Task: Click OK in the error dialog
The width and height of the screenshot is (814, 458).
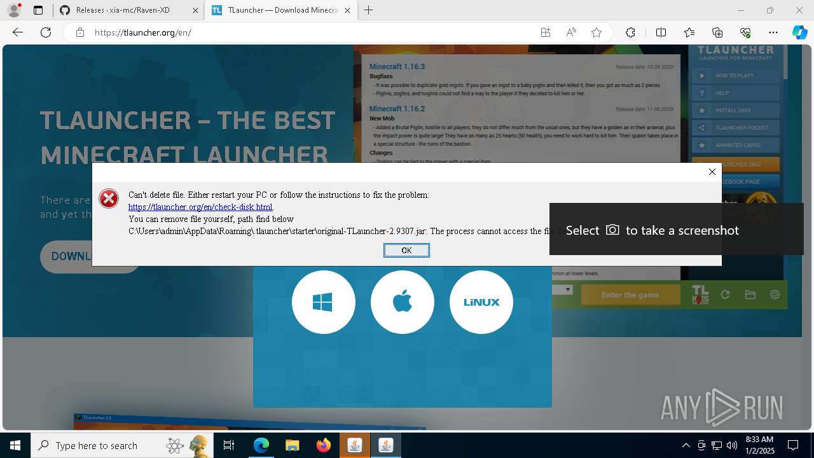Action: 406,251
